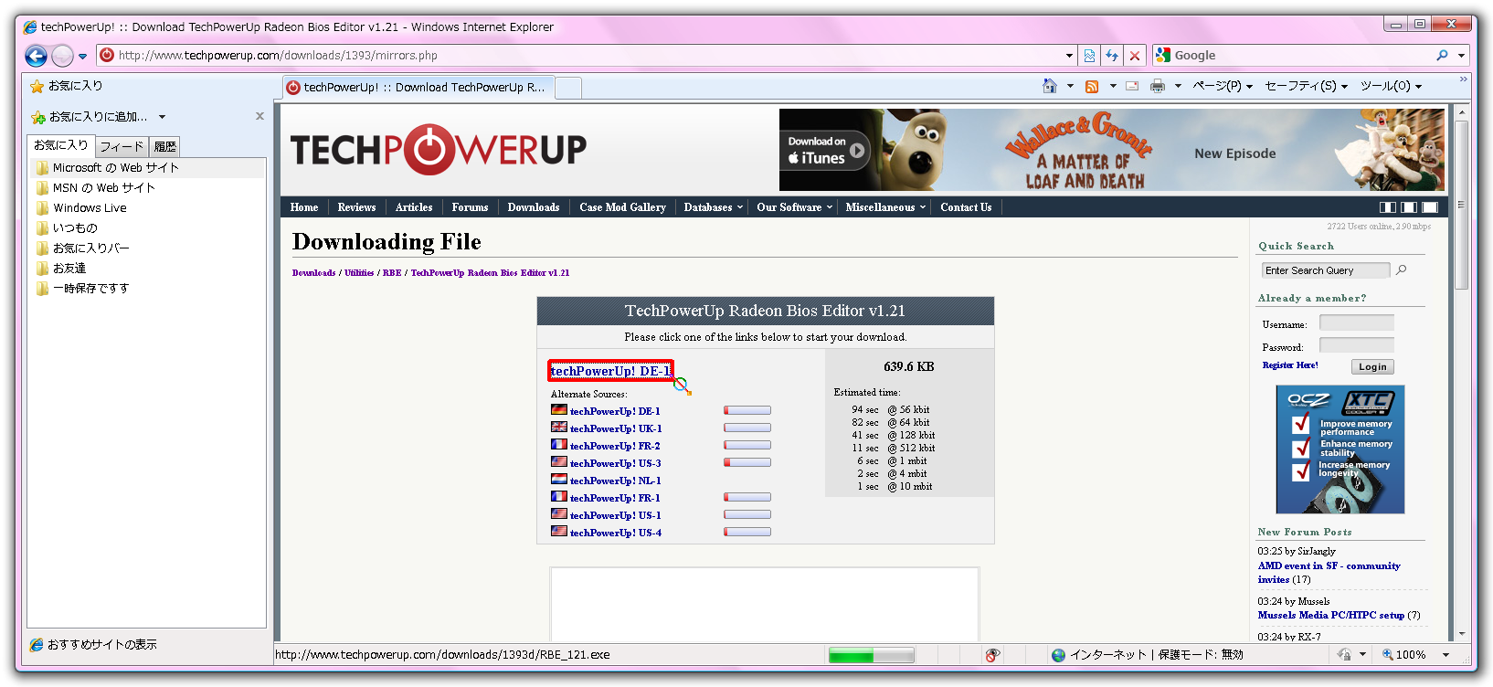The width and height of the screenshot is (1493, 687).
Task: Click the Dutch flag icon next to NL-1
Action: coord(559,480)
